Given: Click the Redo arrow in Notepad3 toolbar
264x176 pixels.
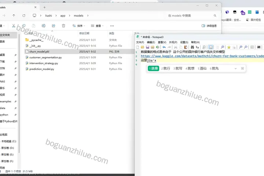Looking at the screenshot, I should (x=169, y=47).
